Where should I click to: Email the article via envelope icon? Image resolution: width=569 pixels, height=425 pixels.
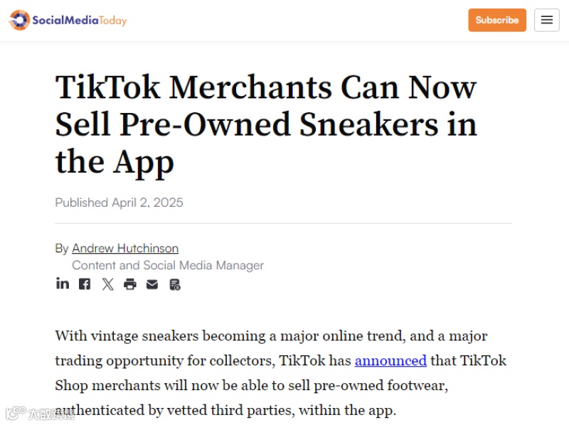(x=152, y=284)
